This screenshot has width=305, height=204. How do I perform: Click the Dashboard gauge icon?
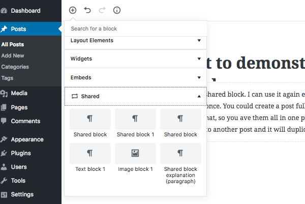4,11
